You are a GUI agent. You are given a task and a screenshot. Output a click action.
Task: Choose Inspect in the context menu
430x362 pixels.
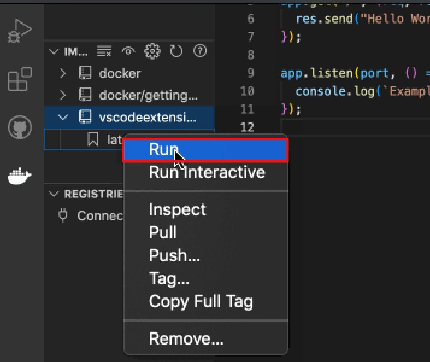[x=177, y=210]
